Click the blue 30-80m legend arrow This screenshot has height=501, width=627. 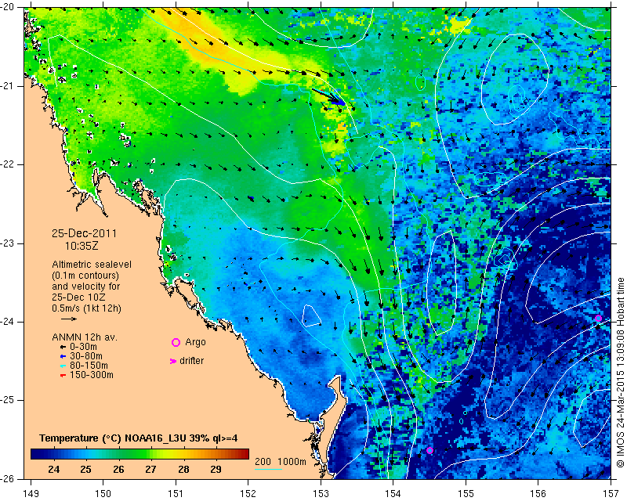click(63, 356)
